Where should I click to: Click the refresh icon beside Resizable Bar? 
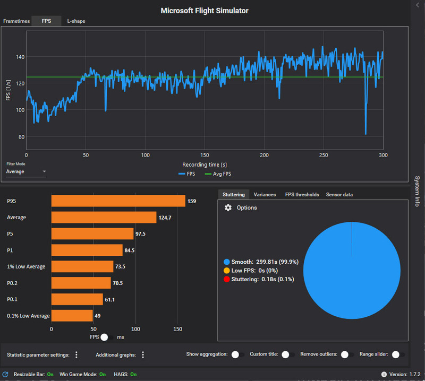(x=5, y=375)
